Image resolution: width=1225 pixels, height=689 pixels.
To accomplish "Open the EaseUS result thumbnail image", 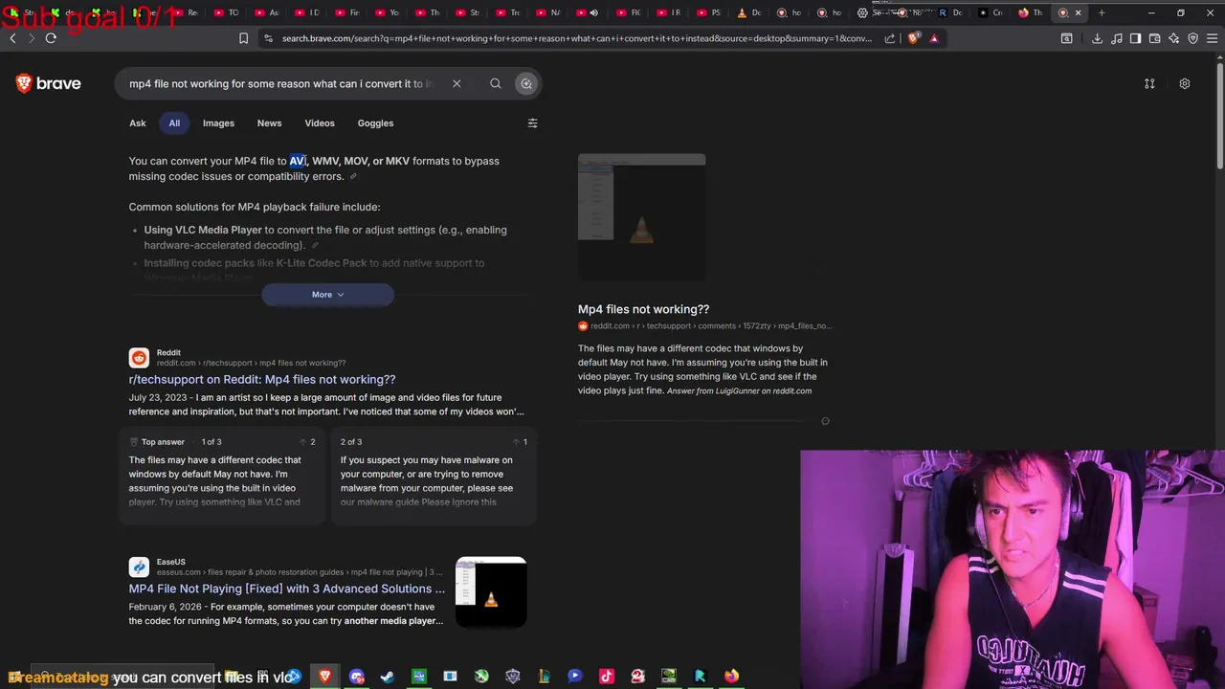I will pyautogui.click(x=491, y=592).
